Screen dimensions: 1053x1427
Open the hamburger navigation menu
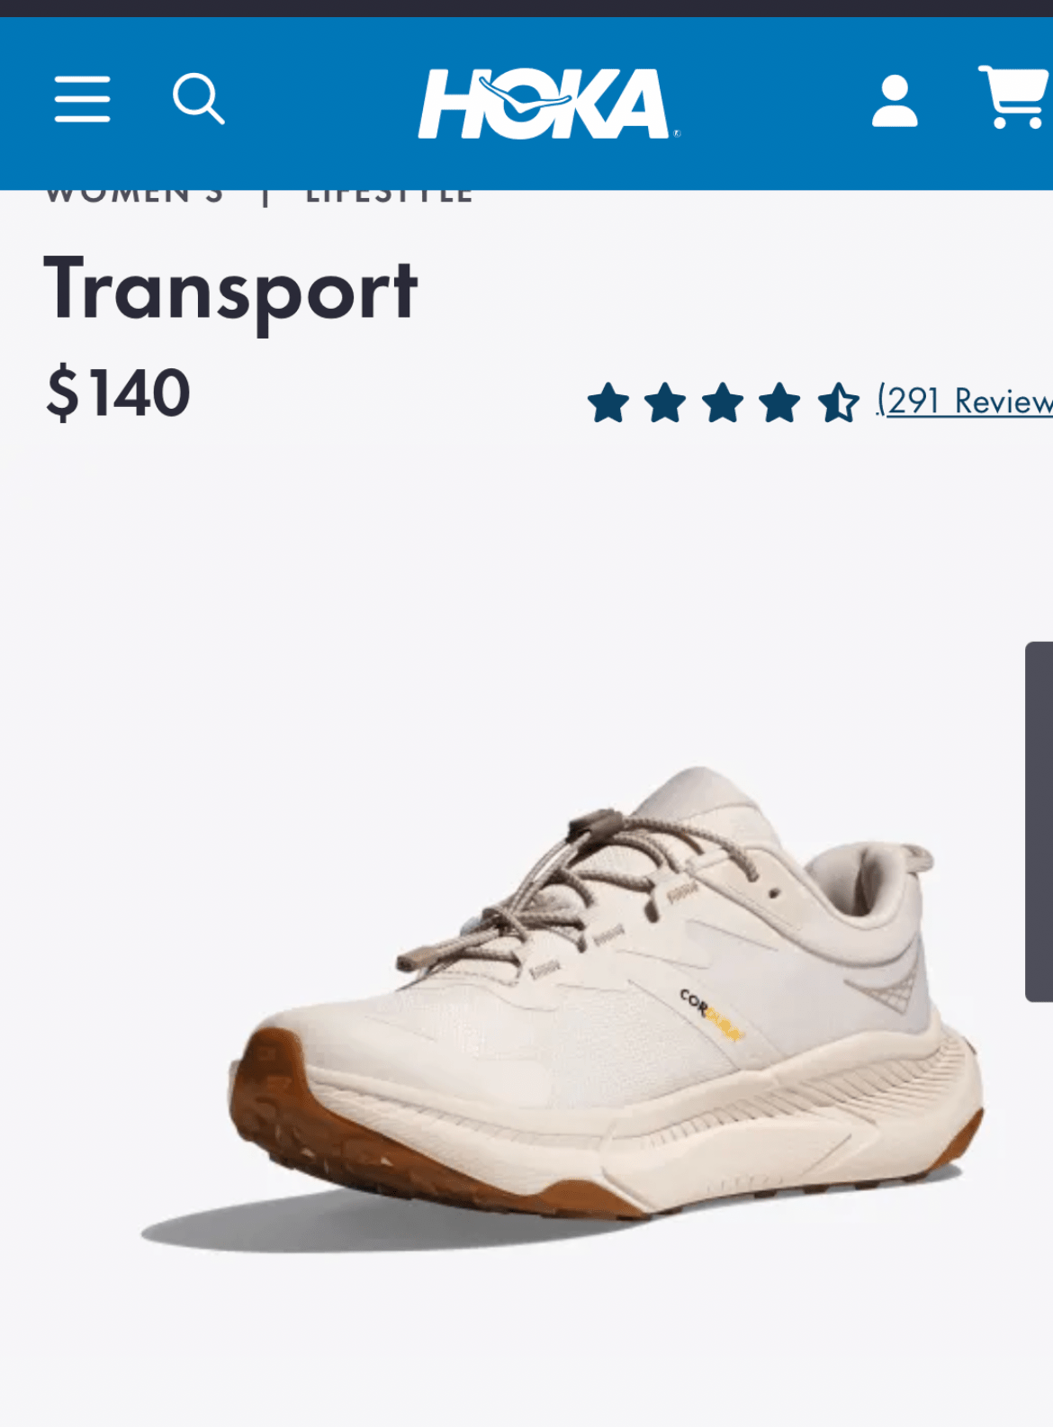tap(82, 99)
